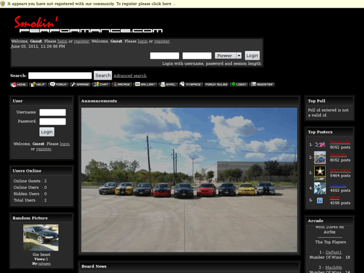The height and width of the screenshot is (273, 364).
Task: Click the Login button in header bar
Action: tap(252, 56)
